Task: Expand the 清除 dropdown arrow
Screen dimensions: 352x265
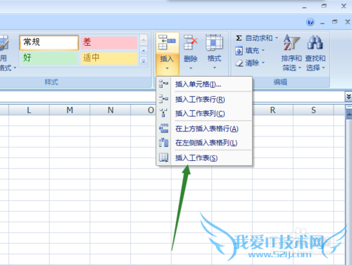Action: pos(263,63)
